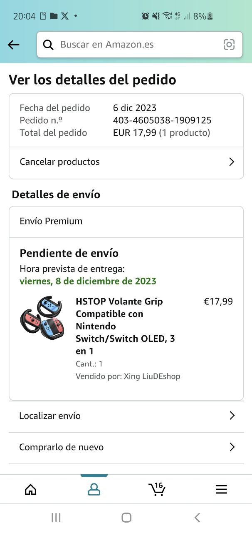The width and height of the screenshot is (252, 533).
Task: Tap the back arrow beside search bar
Action: click(x=14, y=45)
